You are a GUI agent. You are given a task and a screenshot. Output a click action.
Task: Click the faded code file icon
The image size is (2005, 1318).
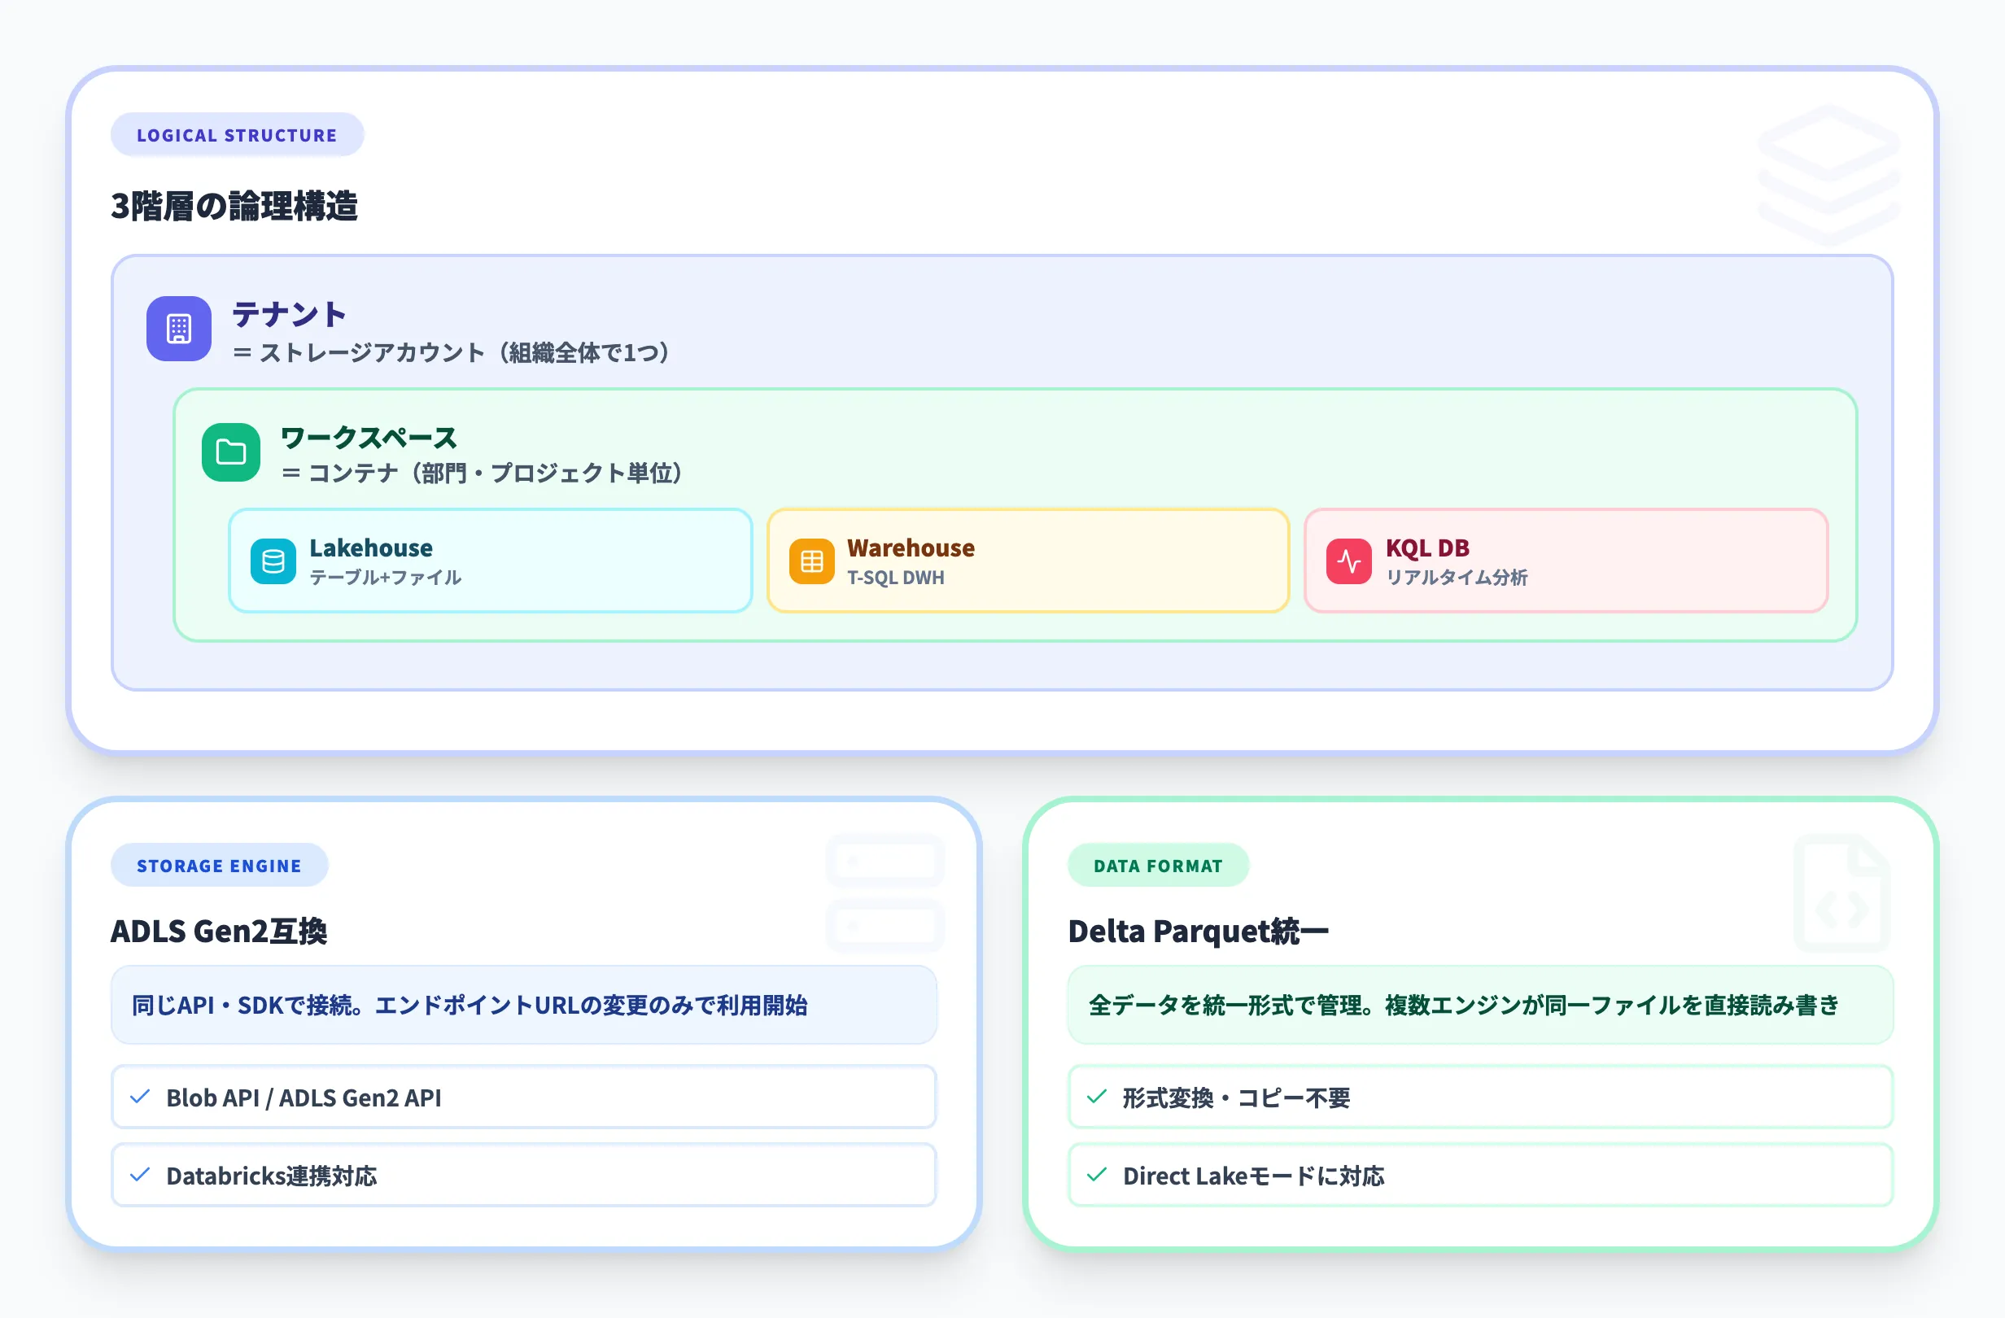point(1842,894)
